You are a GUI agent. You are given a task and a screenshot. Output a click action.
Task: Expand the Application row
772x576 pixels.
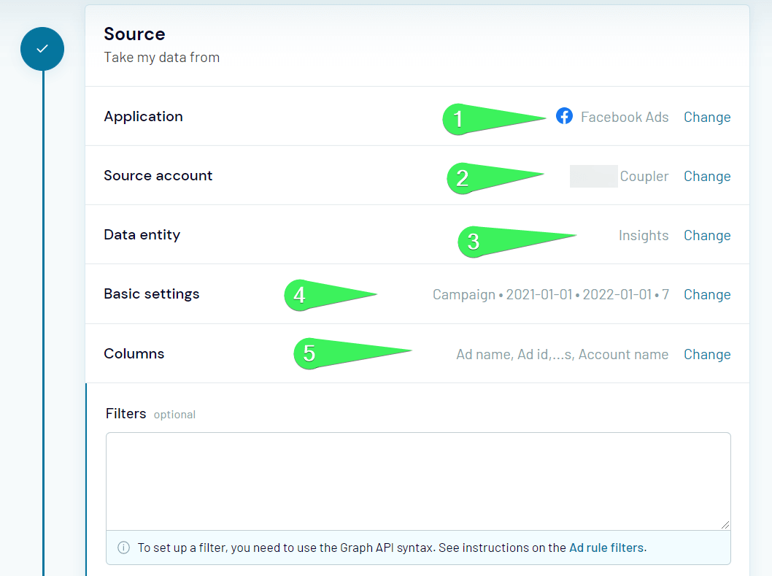click(x=417, y=116)
